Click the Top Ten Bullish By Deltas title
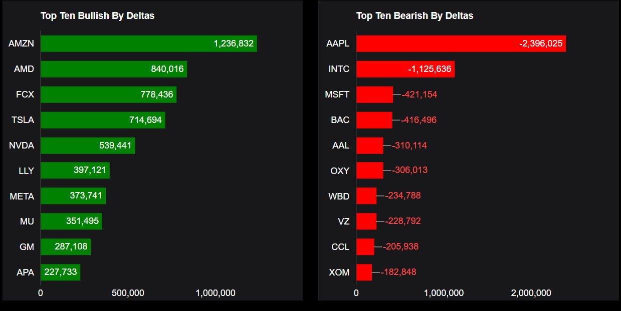Viewport: 621px width, 311px height. [97, 16]
